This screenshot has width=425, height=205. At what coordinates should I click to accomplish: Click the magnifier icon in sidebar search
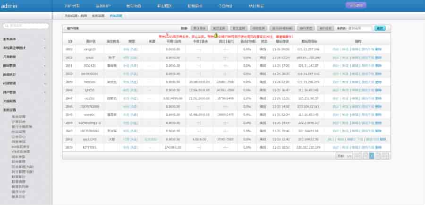click(x=6, y=26)
